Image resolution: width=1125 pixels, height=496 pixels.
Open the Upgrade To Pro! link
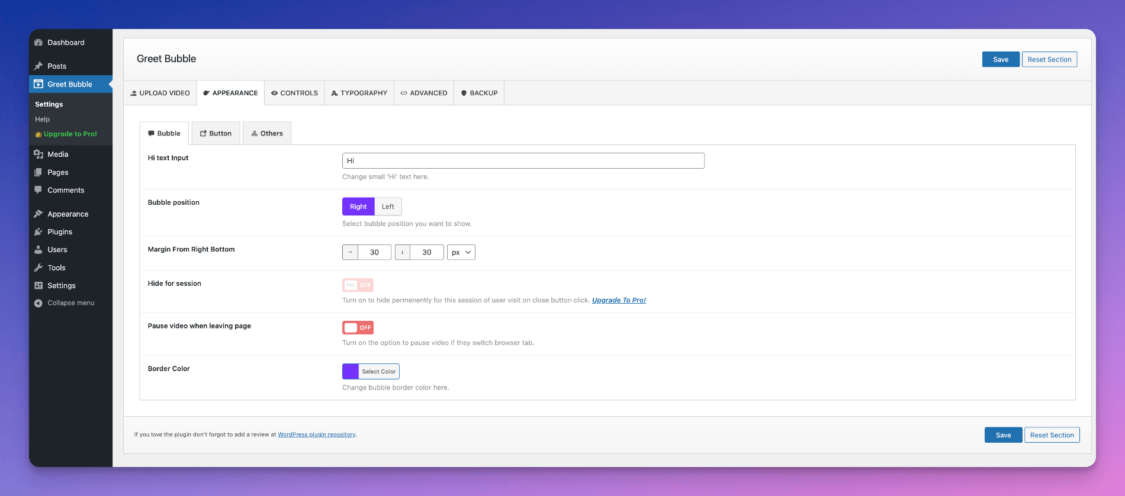619,300
